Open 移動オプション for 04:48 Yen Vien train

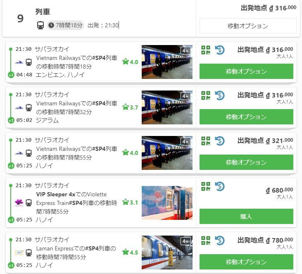(x=246, y=71)
